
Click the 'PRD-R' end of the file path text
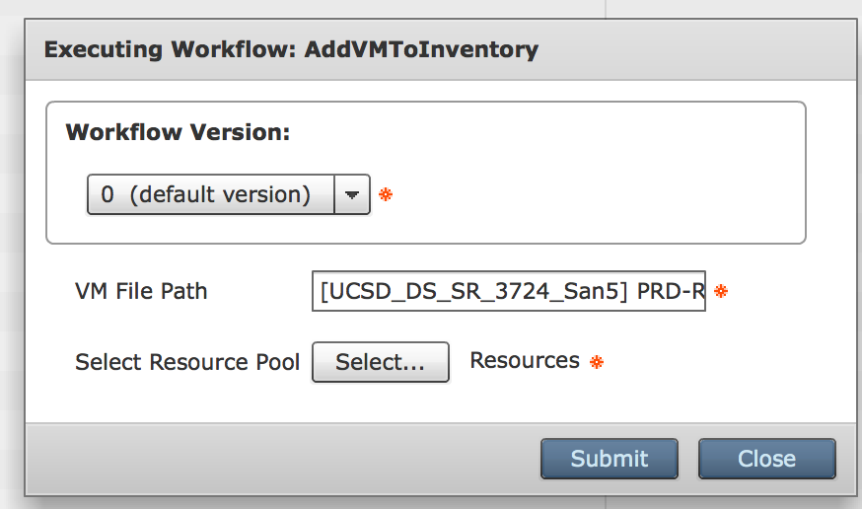point(671,291)
